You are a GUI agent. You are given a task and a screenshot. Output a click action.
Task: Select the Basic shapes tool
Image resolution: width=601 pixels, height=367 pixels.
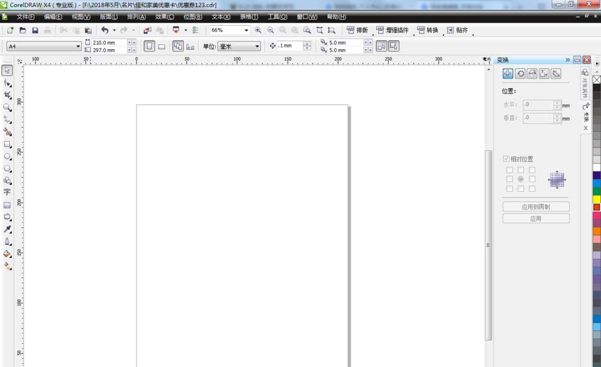[x=7, y=181]
